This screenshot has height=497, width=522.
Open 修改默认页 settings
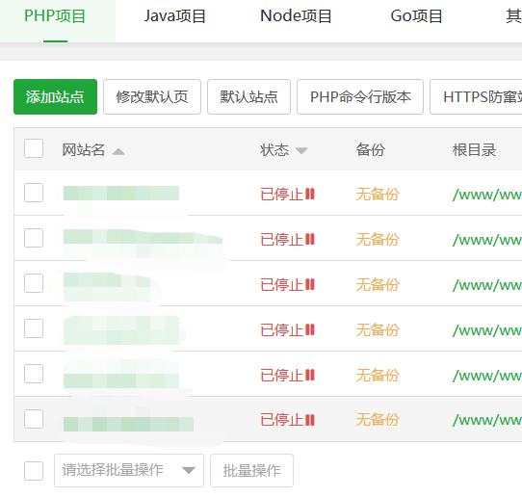coord(152,97)
